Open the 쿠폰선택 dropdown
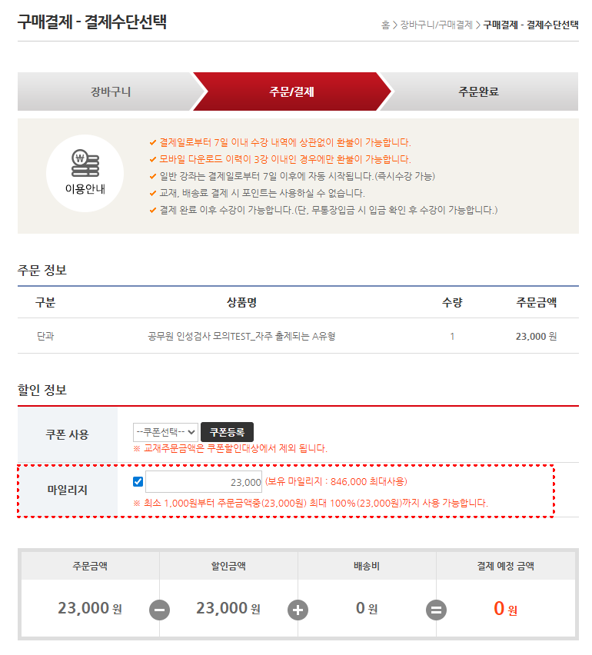 [x=165, y=432]
